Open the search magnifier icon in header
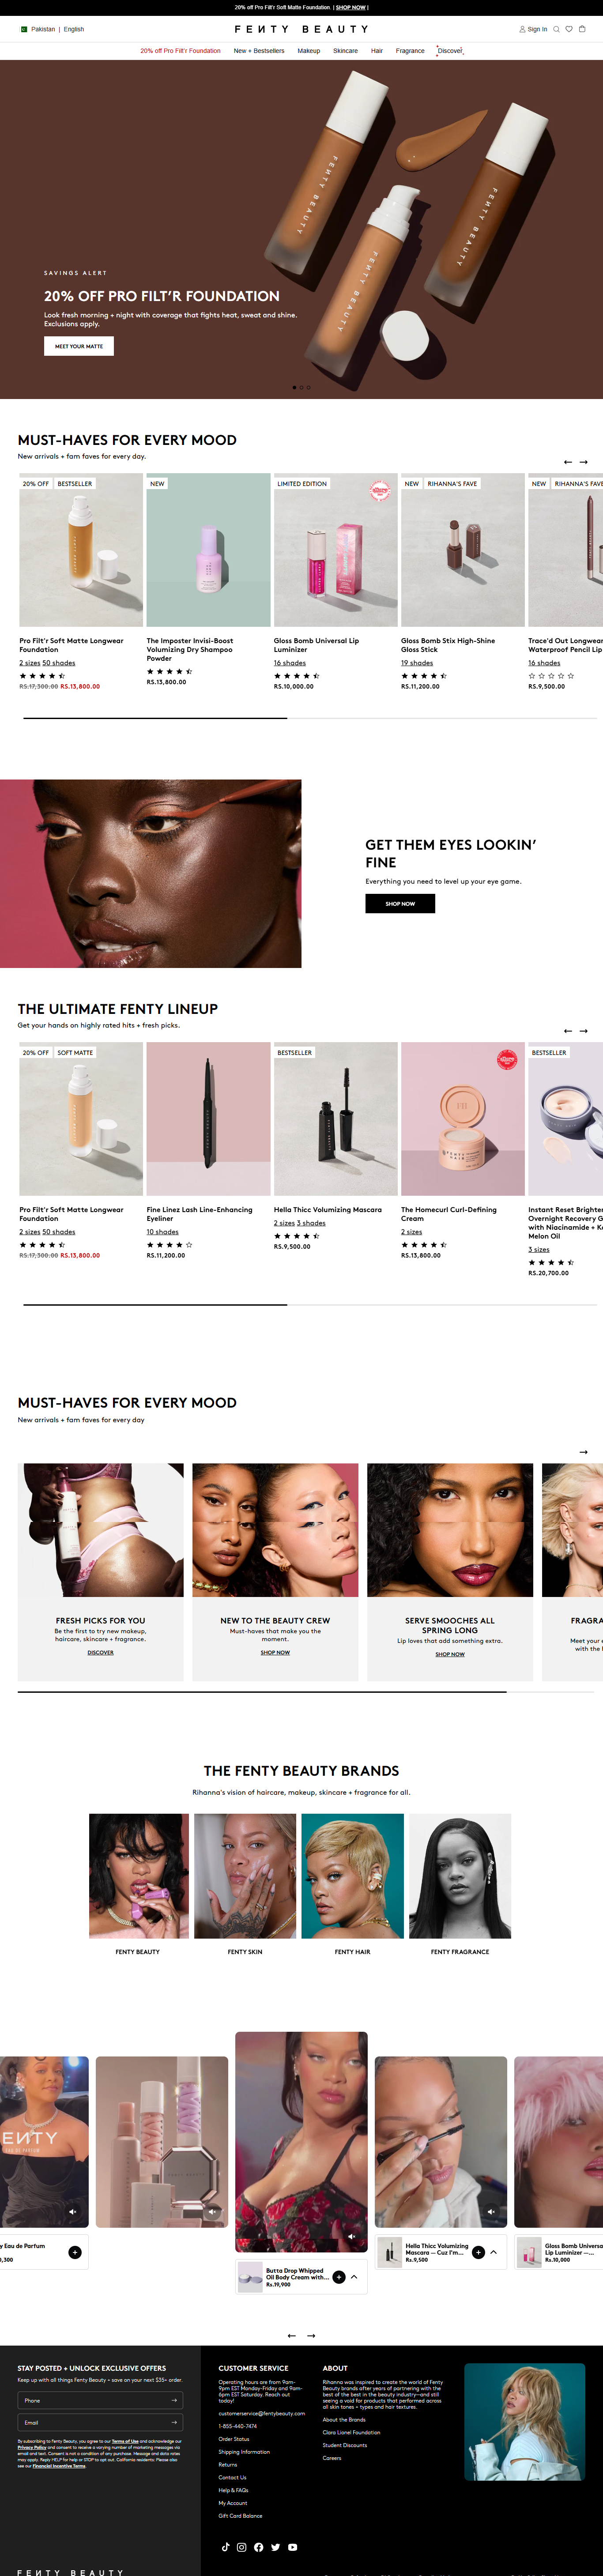The height and width of the screenshot is (2576, 603). [557, 29]
